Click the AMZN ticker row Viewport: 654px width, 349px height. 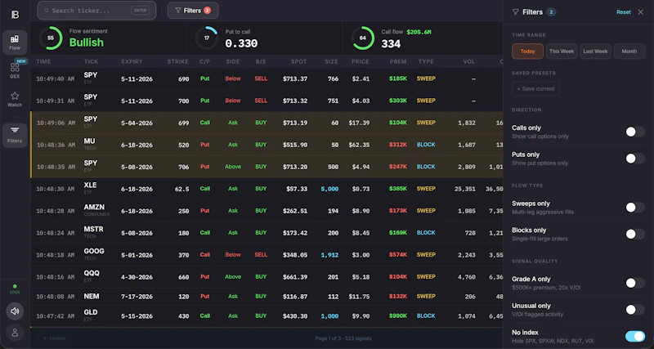pyautogui.click(x=267, y=211)
